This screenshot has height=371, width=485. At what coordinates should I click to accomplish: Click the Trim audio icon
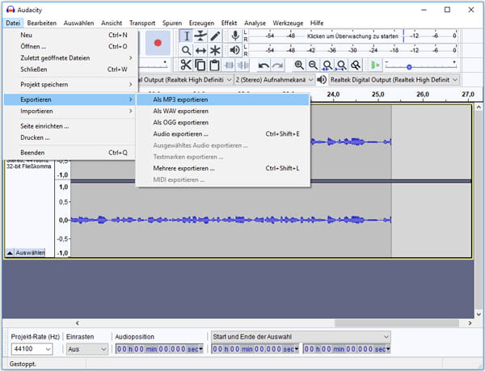(x=229, y=65)
